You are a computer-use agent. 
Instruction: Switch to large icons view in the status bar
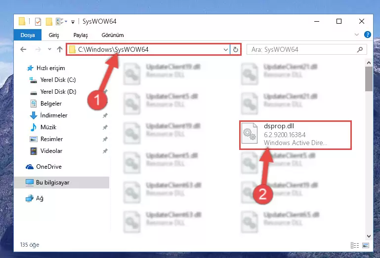click(366, 245)
